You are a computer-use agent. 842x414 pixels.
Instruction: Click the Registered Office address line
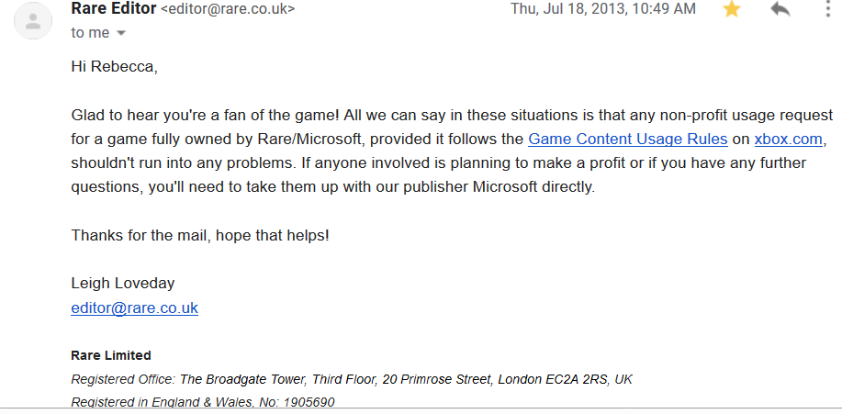(x=351, y=379)
